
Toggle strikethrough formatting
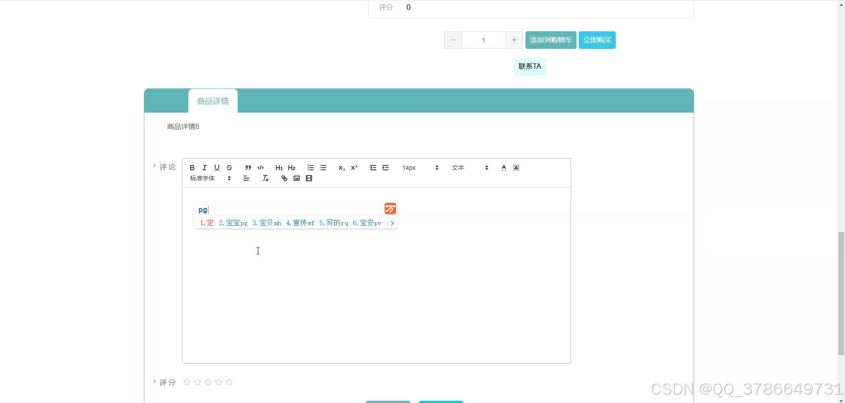[x=229, y=168]
